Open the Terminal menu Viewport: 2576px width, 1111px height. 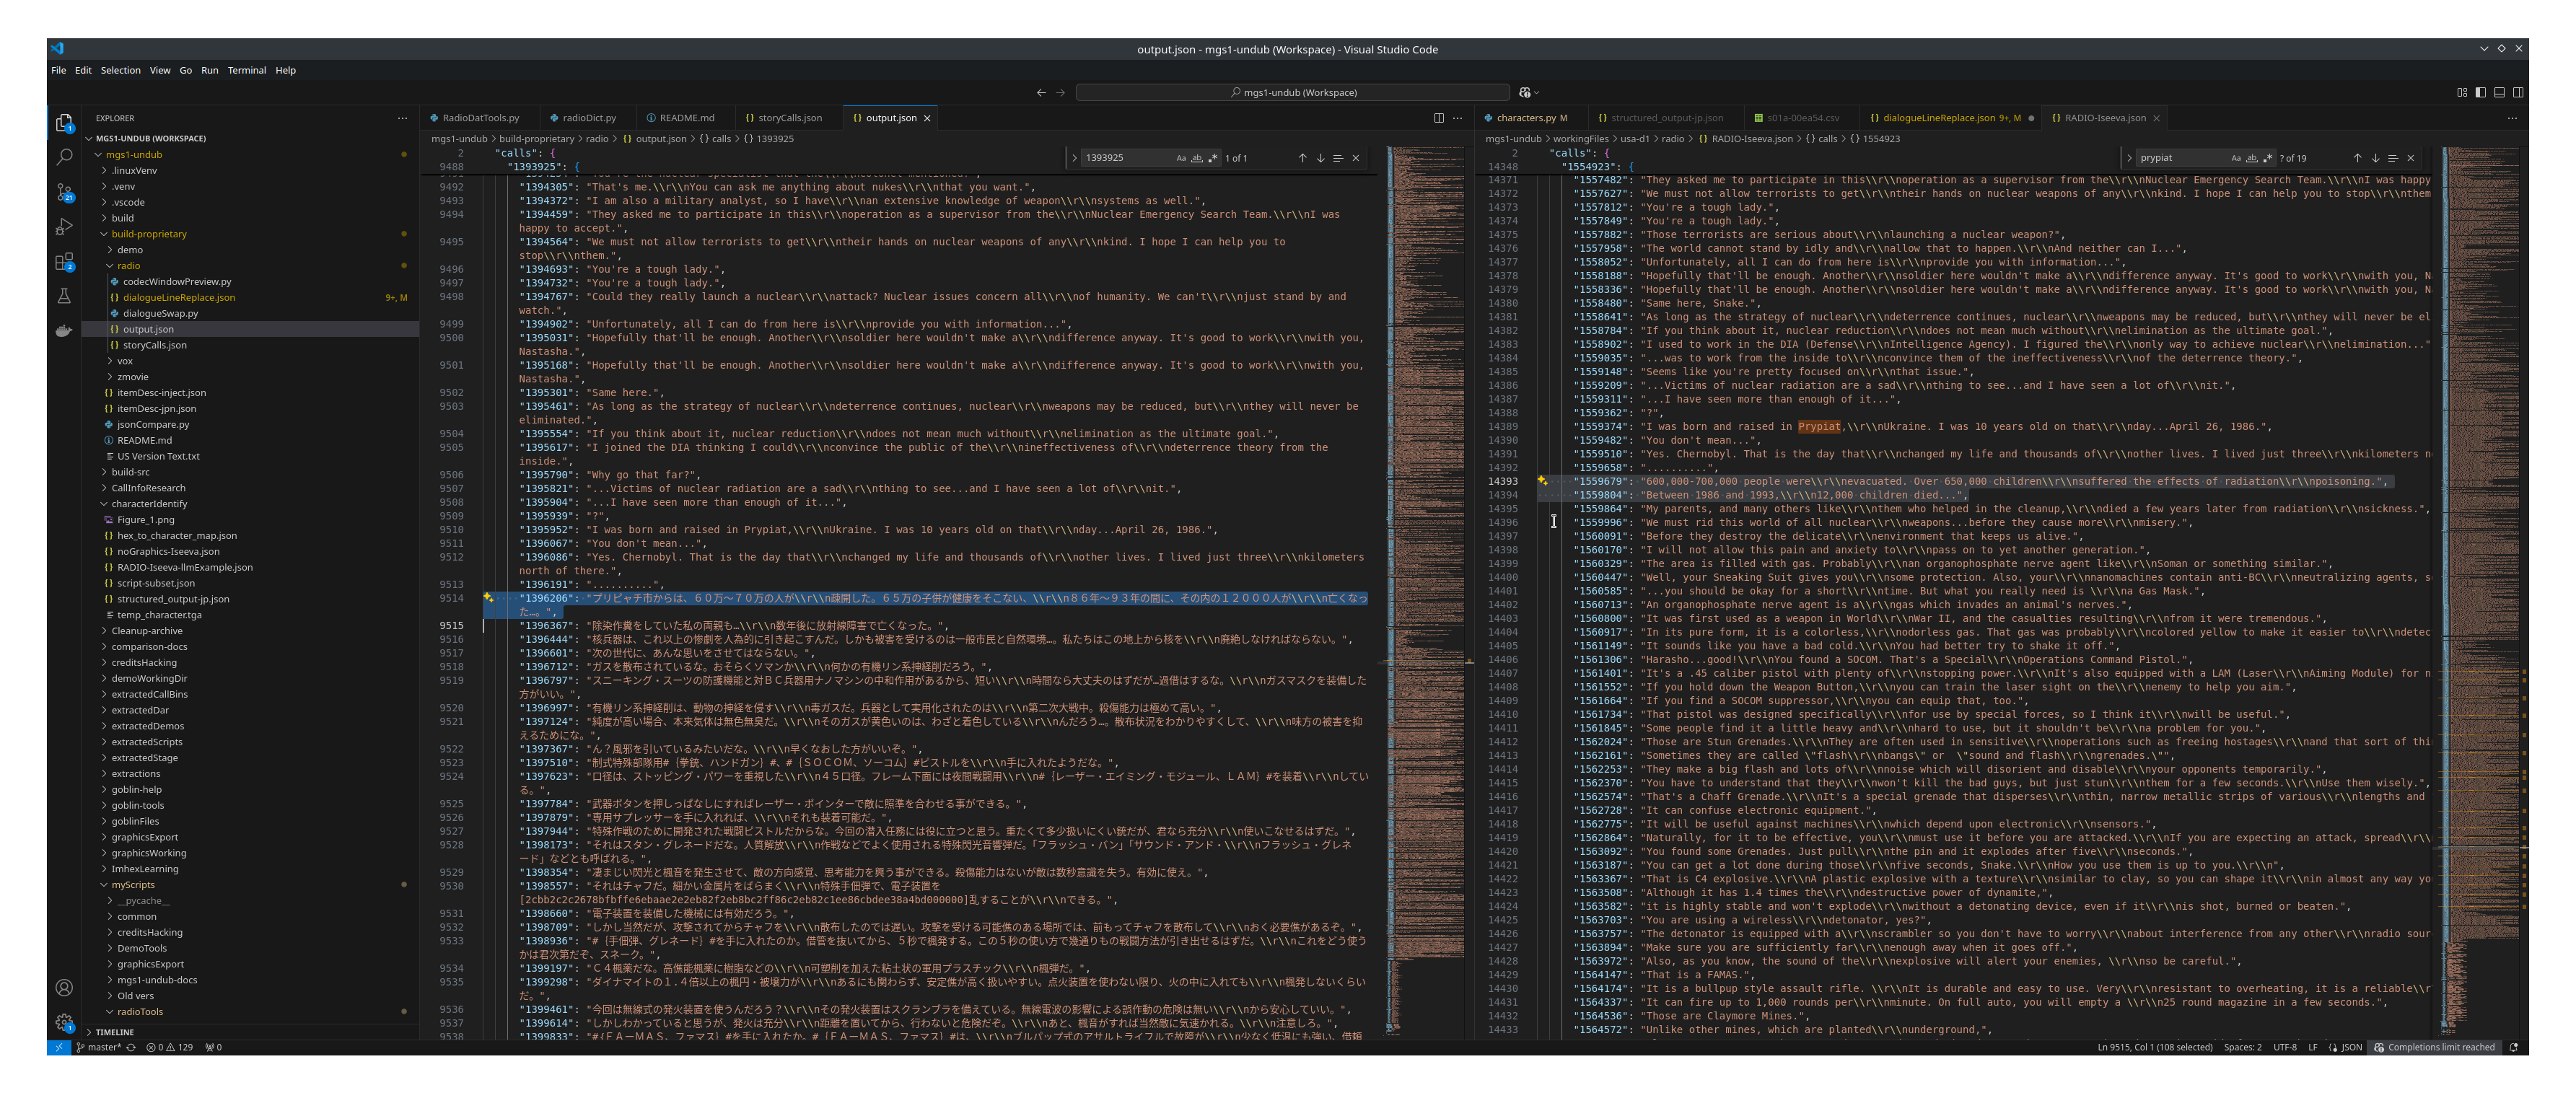pyautogui.click(x=246, y=70)
